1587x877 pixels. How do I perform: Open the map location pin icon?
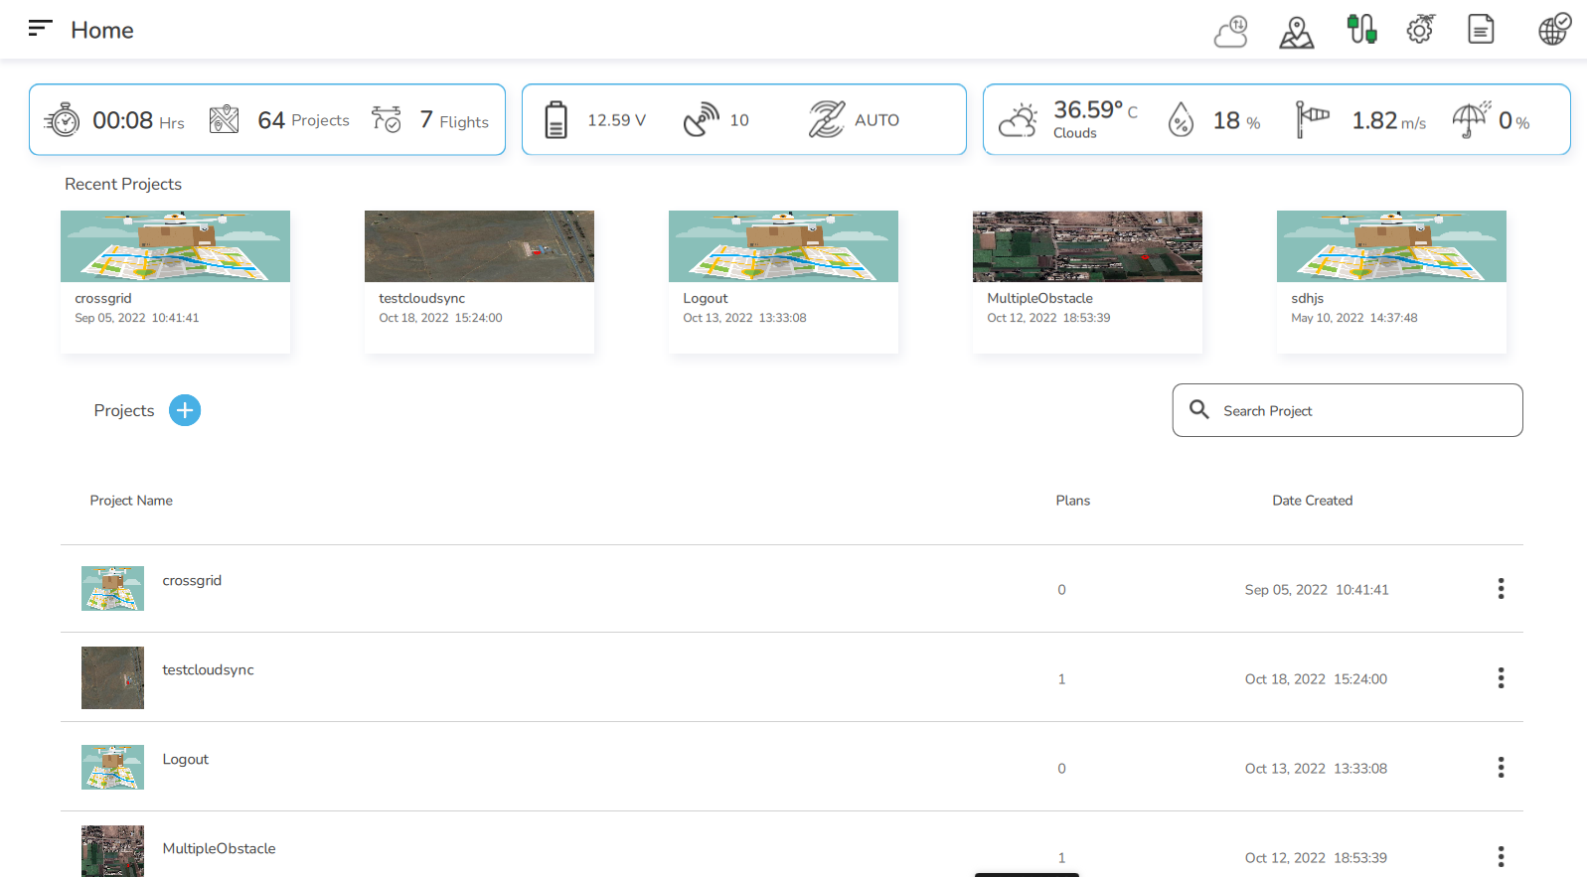(x=1296, y=33)
